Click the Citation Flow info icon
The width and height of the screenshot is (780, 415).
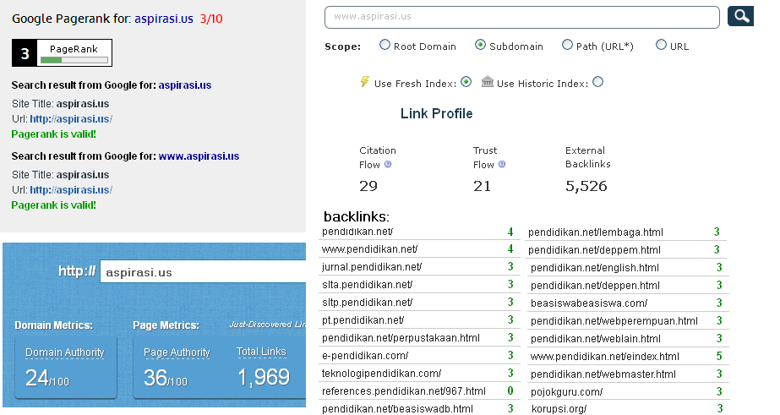pyautogui.click(x=388, y=164)
